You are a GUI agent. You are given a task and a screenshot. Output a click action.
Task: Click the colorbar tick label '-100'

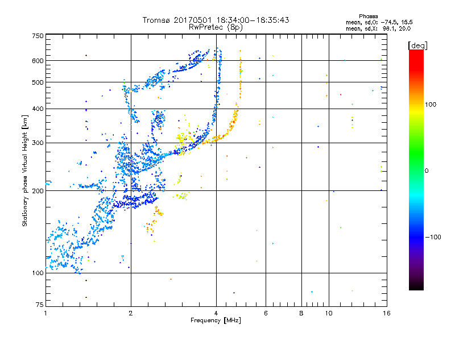pos(433,237)
